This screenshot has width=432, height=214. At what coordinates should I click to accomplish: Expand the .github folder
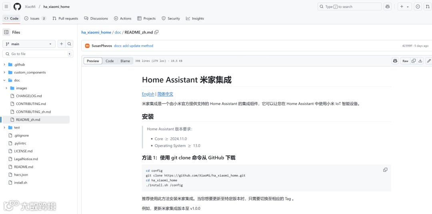(x=4, y=64)
